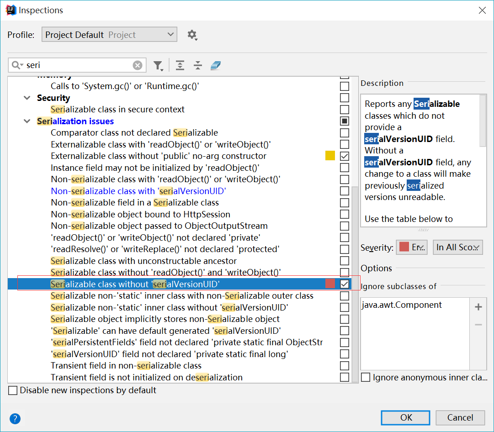Image resolution: width=494 pixels, height=432 pixels.
Task: Toggle checkbox for Calls to System.gc()
Action: [345, 86]
